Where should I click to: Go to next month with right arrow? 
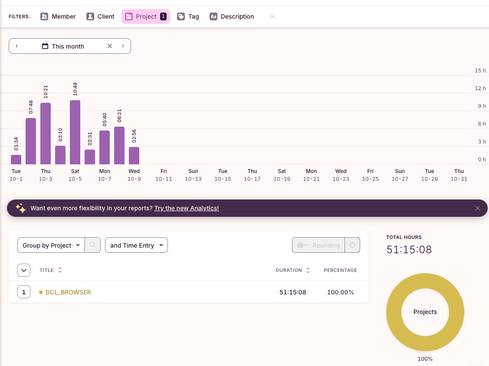pyautogui.click(x=123, y=46)
